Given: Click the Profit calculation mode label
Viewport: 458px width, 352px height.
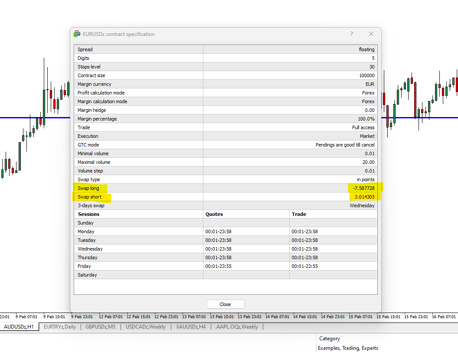Looking at the screenshot, I should click(x=101, y=93).
